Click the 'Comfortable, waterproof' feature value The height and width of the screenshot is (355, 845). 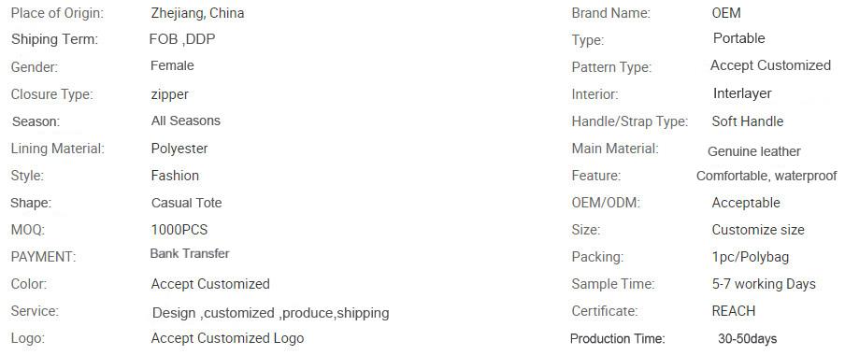point(766,177)
